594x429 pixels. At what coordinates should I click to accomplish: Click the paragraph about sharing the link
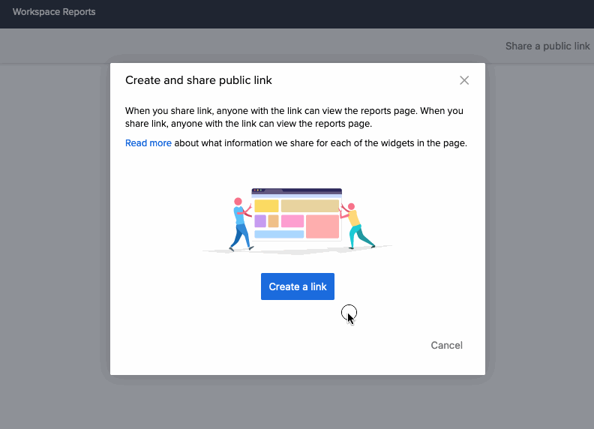coord(294,117)
